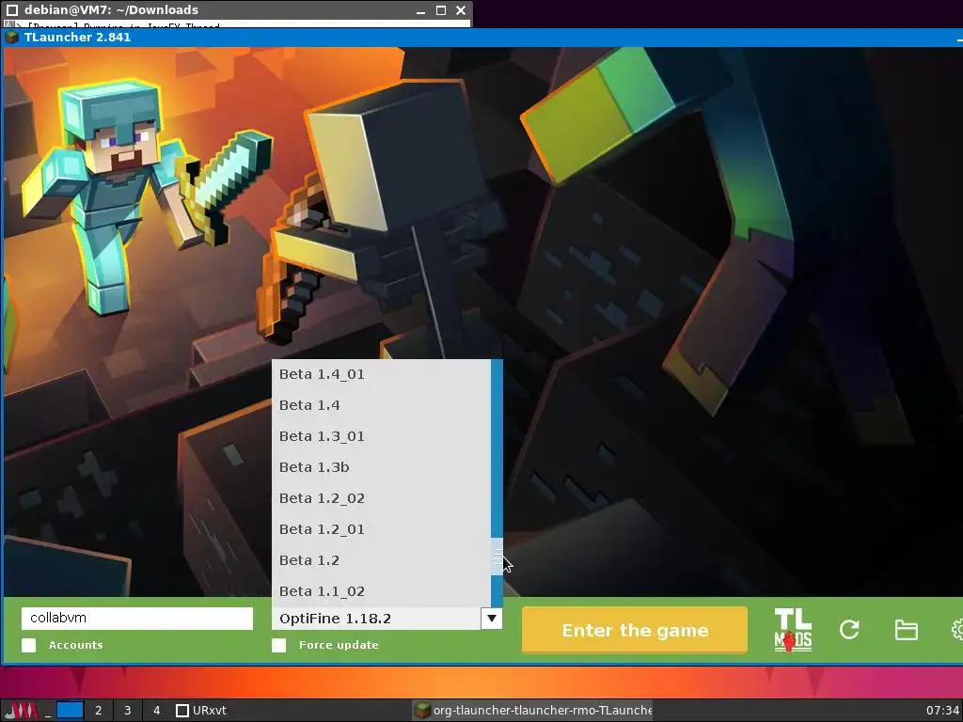Select Beta 1.1_02 version entry
Image resolution: width=963 pixels, height=722 pixels.
[382, 591]
